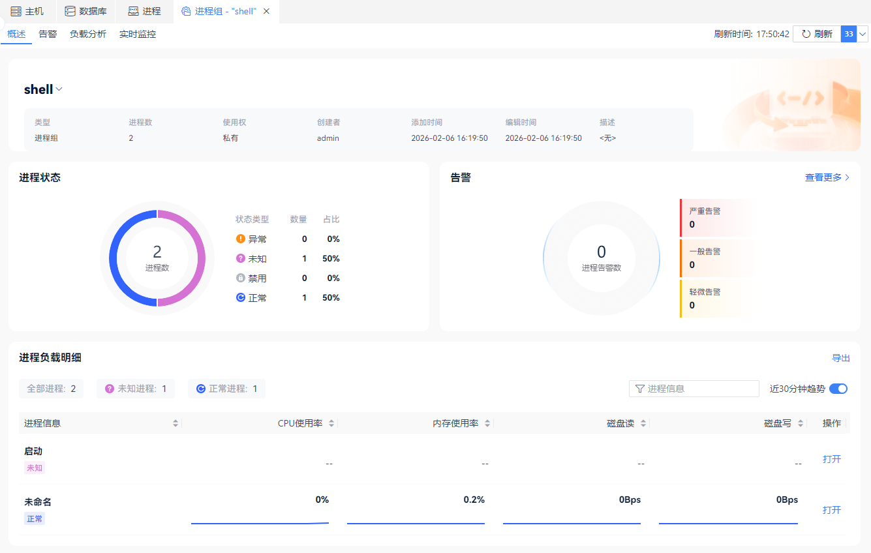
Task: Click the purple segment of process donut
Action: tap(200, 258)
